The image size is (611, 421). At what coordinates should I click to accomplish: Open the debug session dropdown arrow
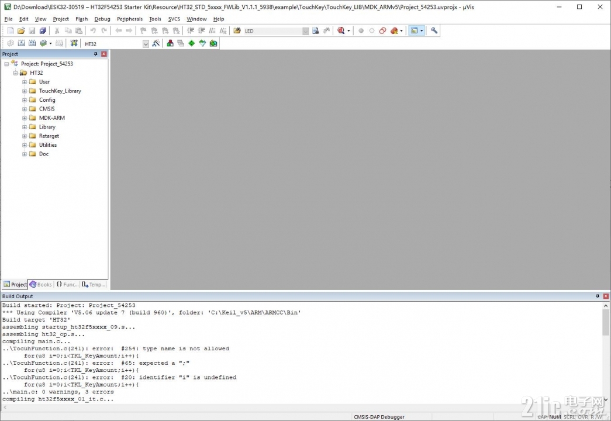coord(348,31)
